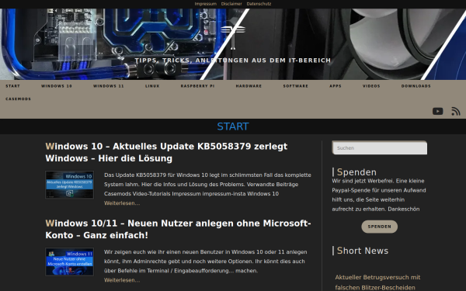
Task: Open article about Update KB5058379
Action: 166,152
